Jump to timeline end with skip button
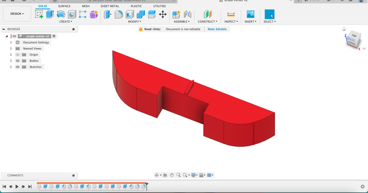 pyautogui.click(x=30, y=186)
